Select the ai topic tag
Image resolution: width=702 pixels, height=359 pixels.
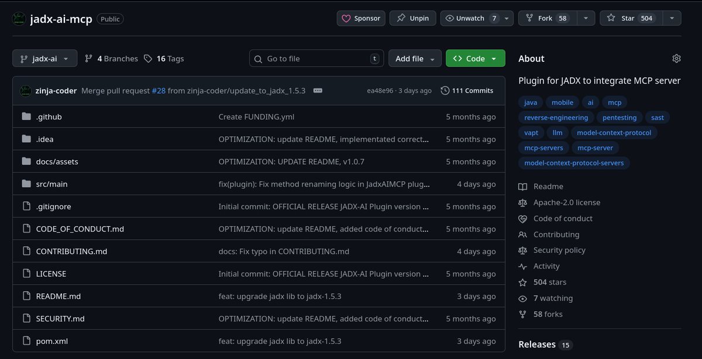[x=590, y=102]
